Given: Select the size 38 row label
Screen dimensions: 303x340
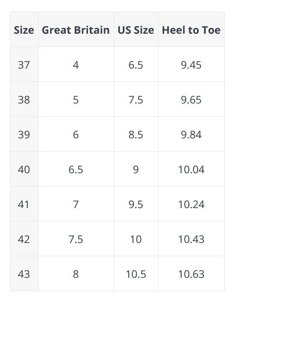Looking at the screenshot, I should [x=24, y=99].
